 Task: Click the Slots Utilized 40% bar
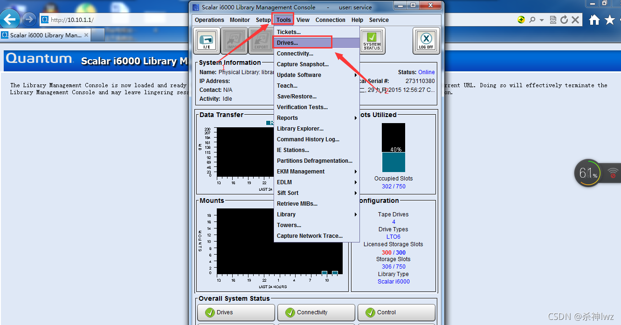[x=393, y=148]
